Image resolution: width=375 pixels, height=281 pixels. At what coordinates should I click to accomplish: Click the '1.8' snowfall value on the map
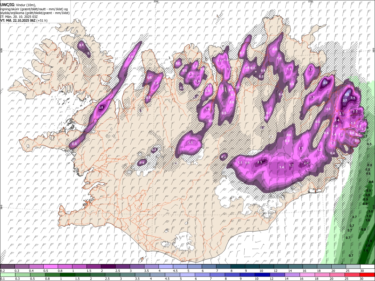[x=197, y=81]
